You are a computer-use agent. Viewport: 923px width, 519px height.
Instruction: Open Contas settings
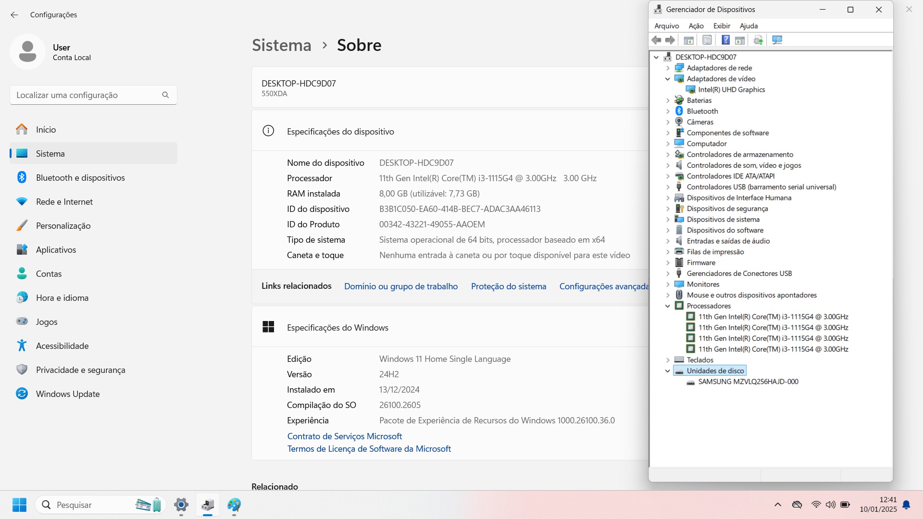click(93, 274)
